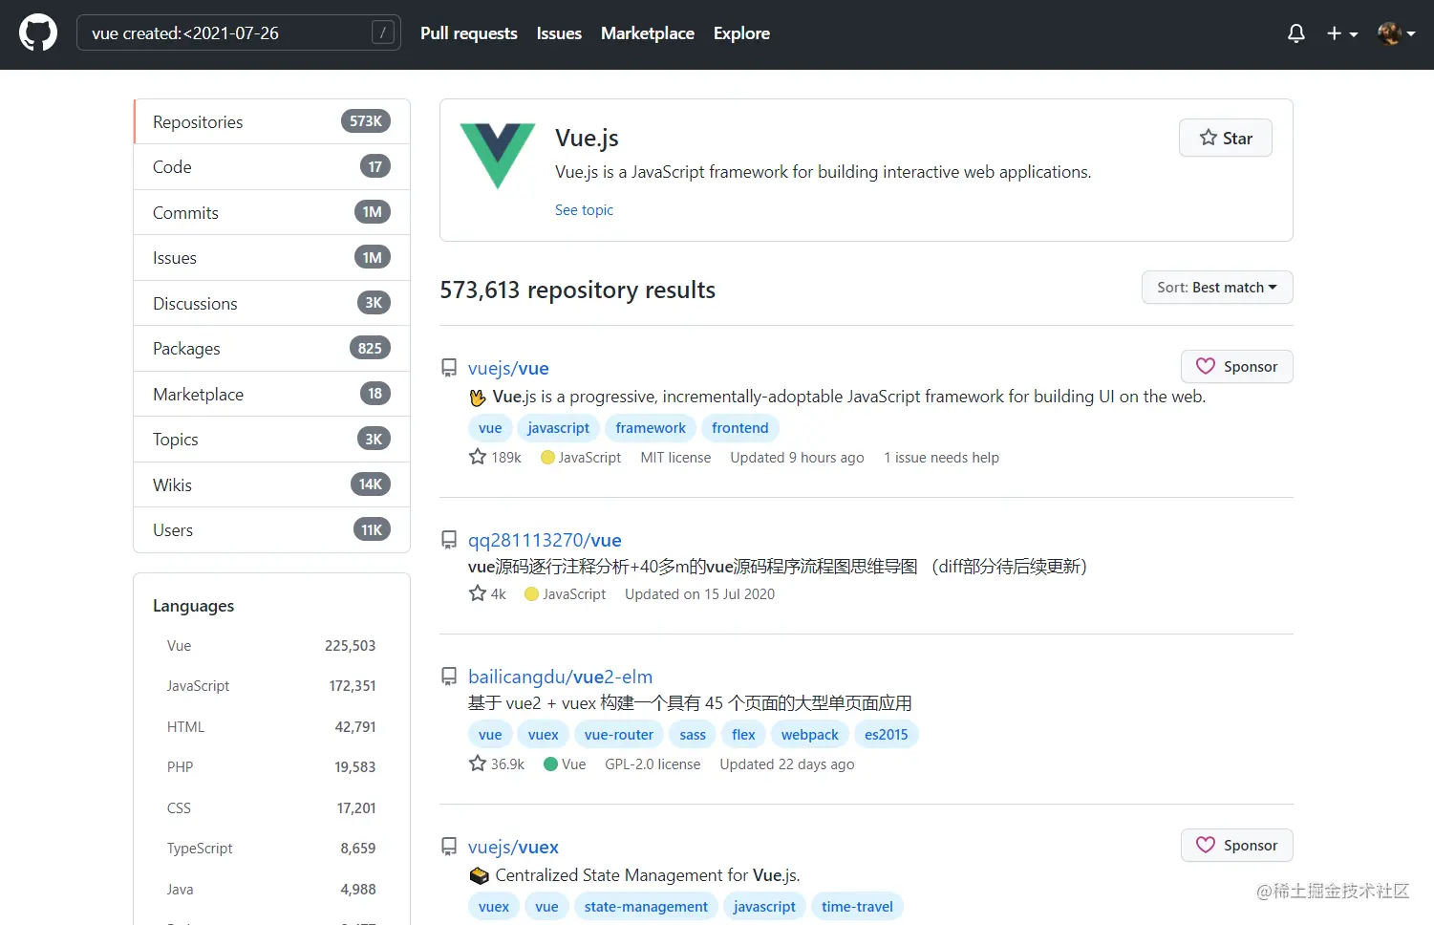Image resolution: width=1434 pixels, height=925 pixels.
Task: Star the Vue.js topic
Action: (x=1226, y=138)
